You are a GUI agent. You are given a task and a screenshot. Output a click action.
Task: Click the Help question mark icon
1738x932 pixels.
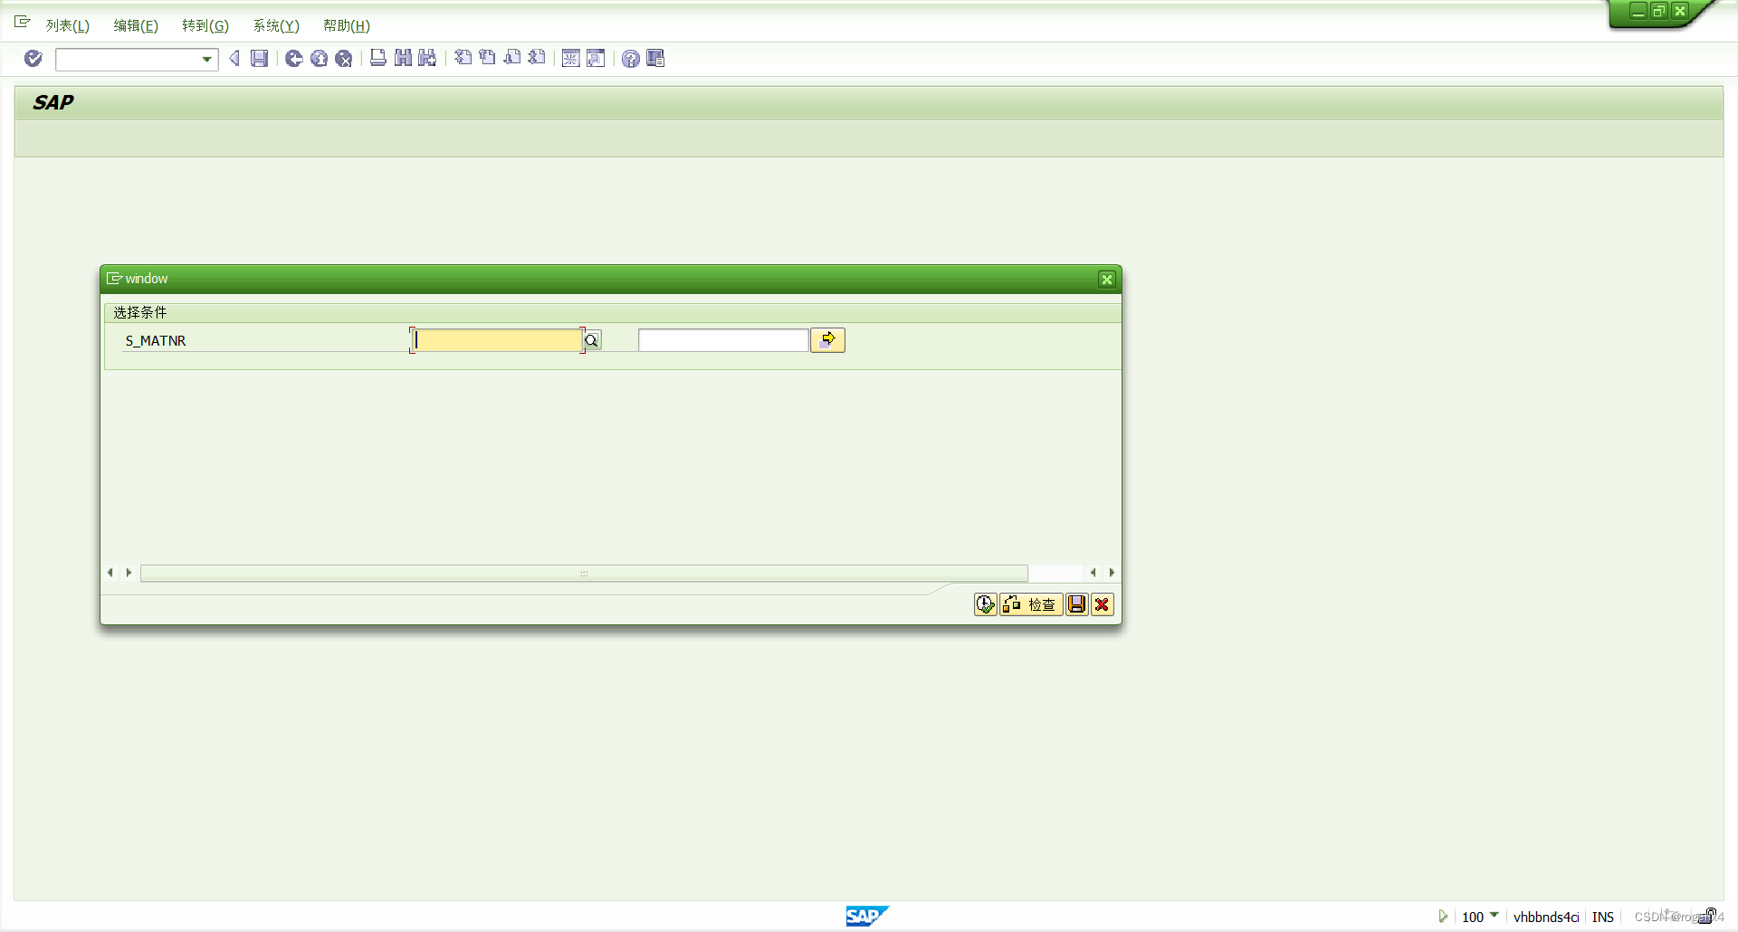coord(631,58)
